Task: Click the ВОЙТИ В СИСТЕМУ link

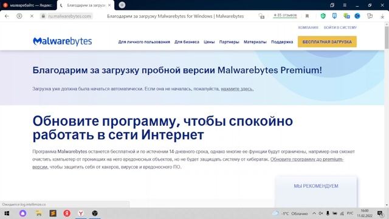Action: tap(340, 27)
